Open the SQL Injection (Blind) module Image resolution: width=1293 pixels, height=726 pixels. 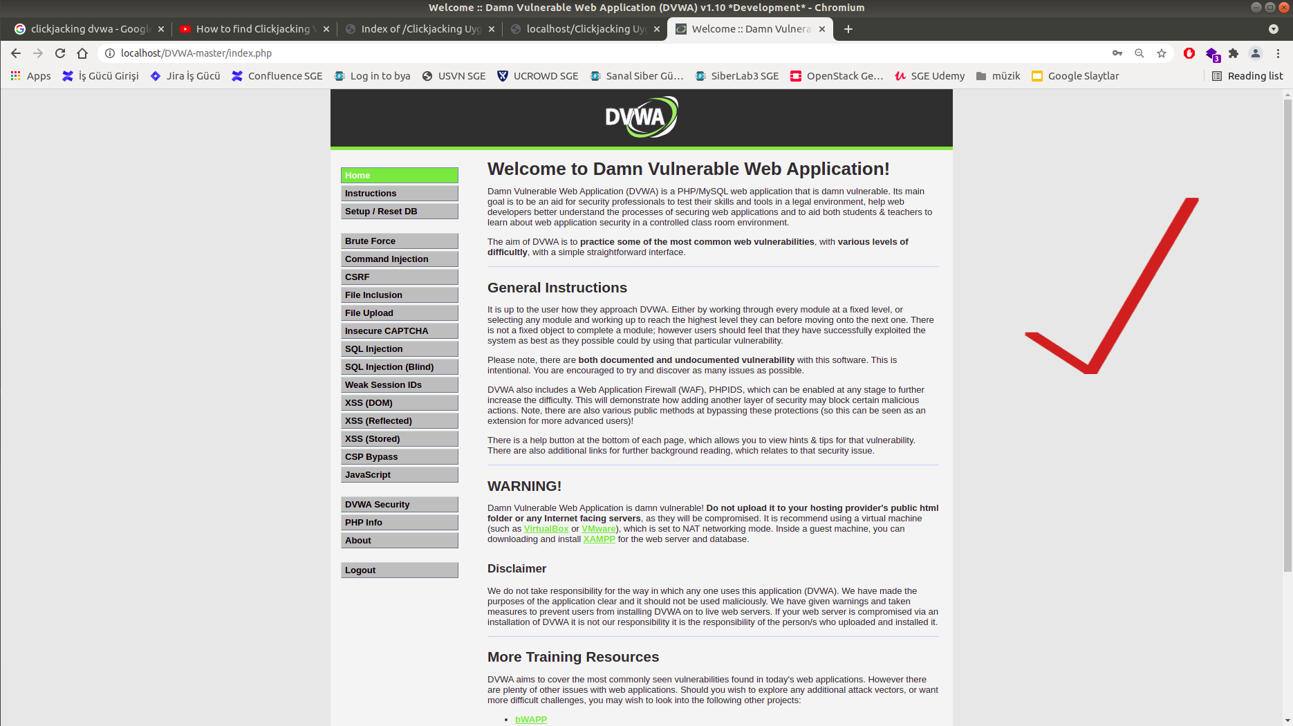(400, 367)
